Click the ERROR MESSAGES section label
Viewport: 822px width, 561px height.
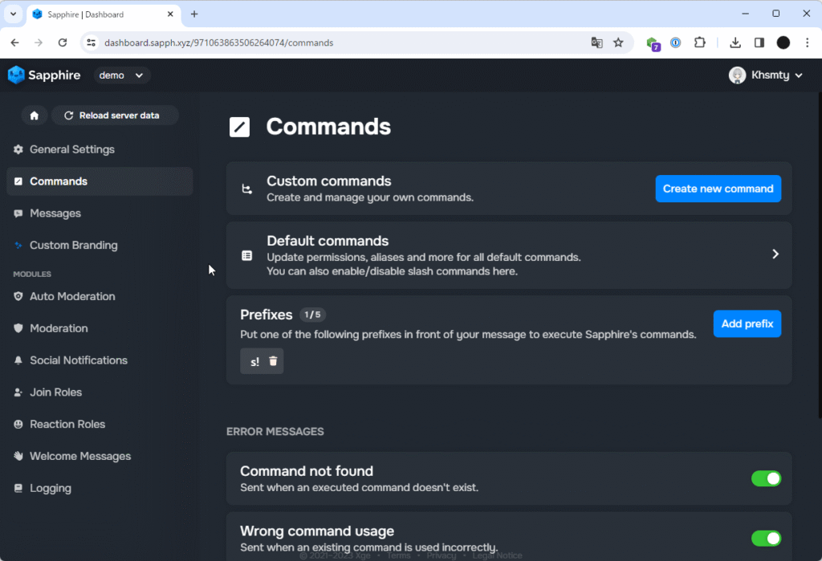tap(275, 432)
